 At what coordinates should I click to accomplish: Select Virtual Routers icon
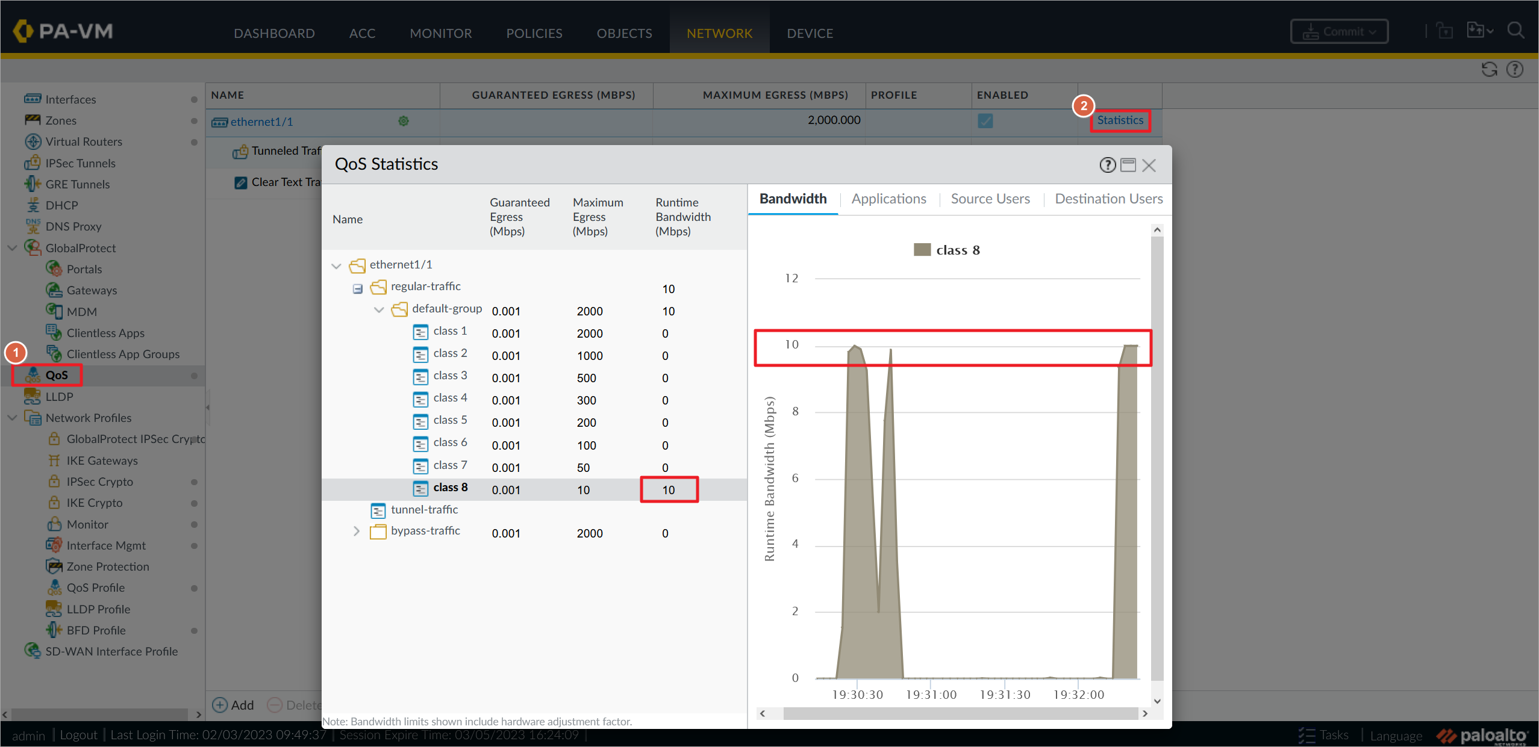(33, 141)
